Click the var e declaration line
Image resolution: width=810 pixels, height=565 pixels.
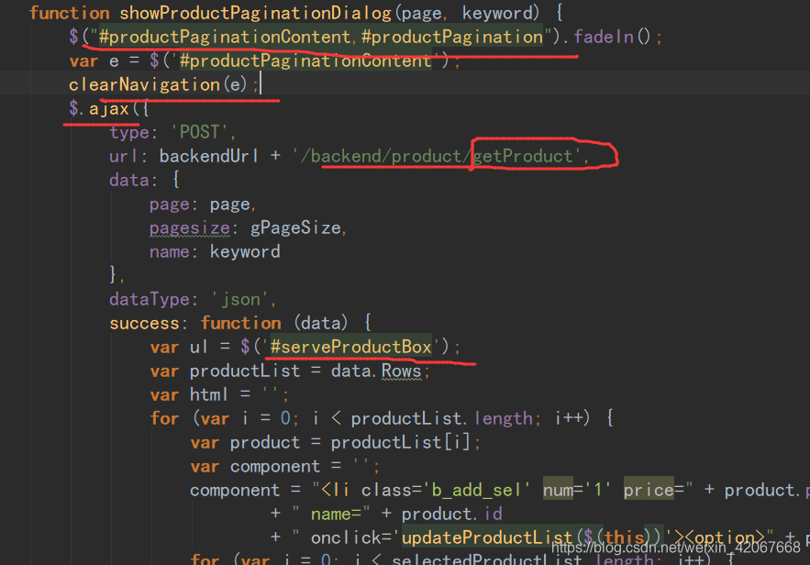264,61
